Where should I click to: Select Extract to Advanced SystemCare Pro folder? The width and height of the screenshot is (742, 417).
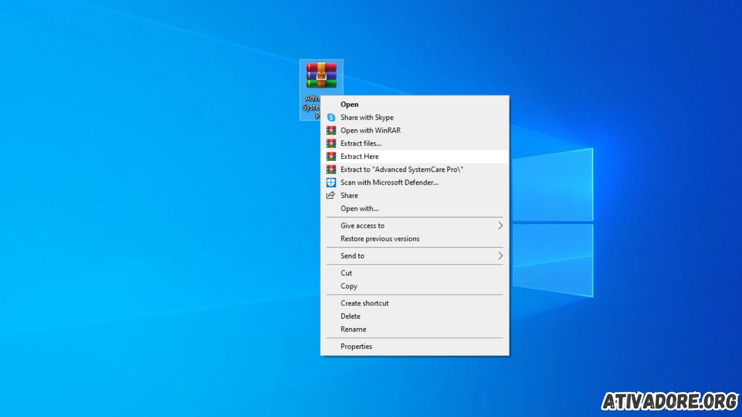point(402,169)
